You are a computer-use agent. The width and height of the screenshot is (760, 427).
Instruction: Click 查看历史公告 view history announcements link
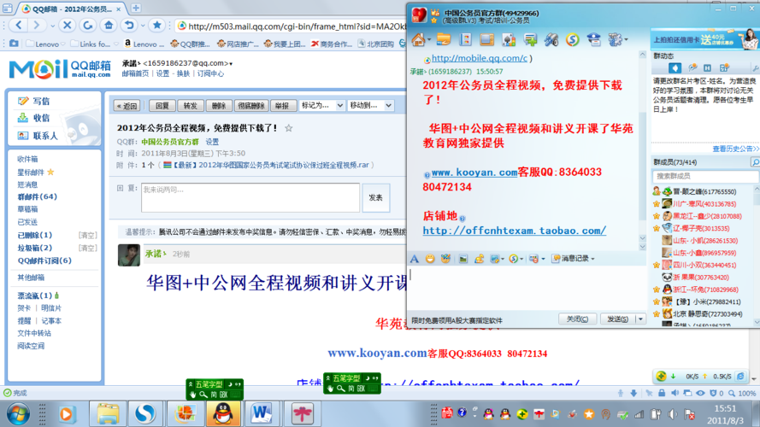point(735,149)
